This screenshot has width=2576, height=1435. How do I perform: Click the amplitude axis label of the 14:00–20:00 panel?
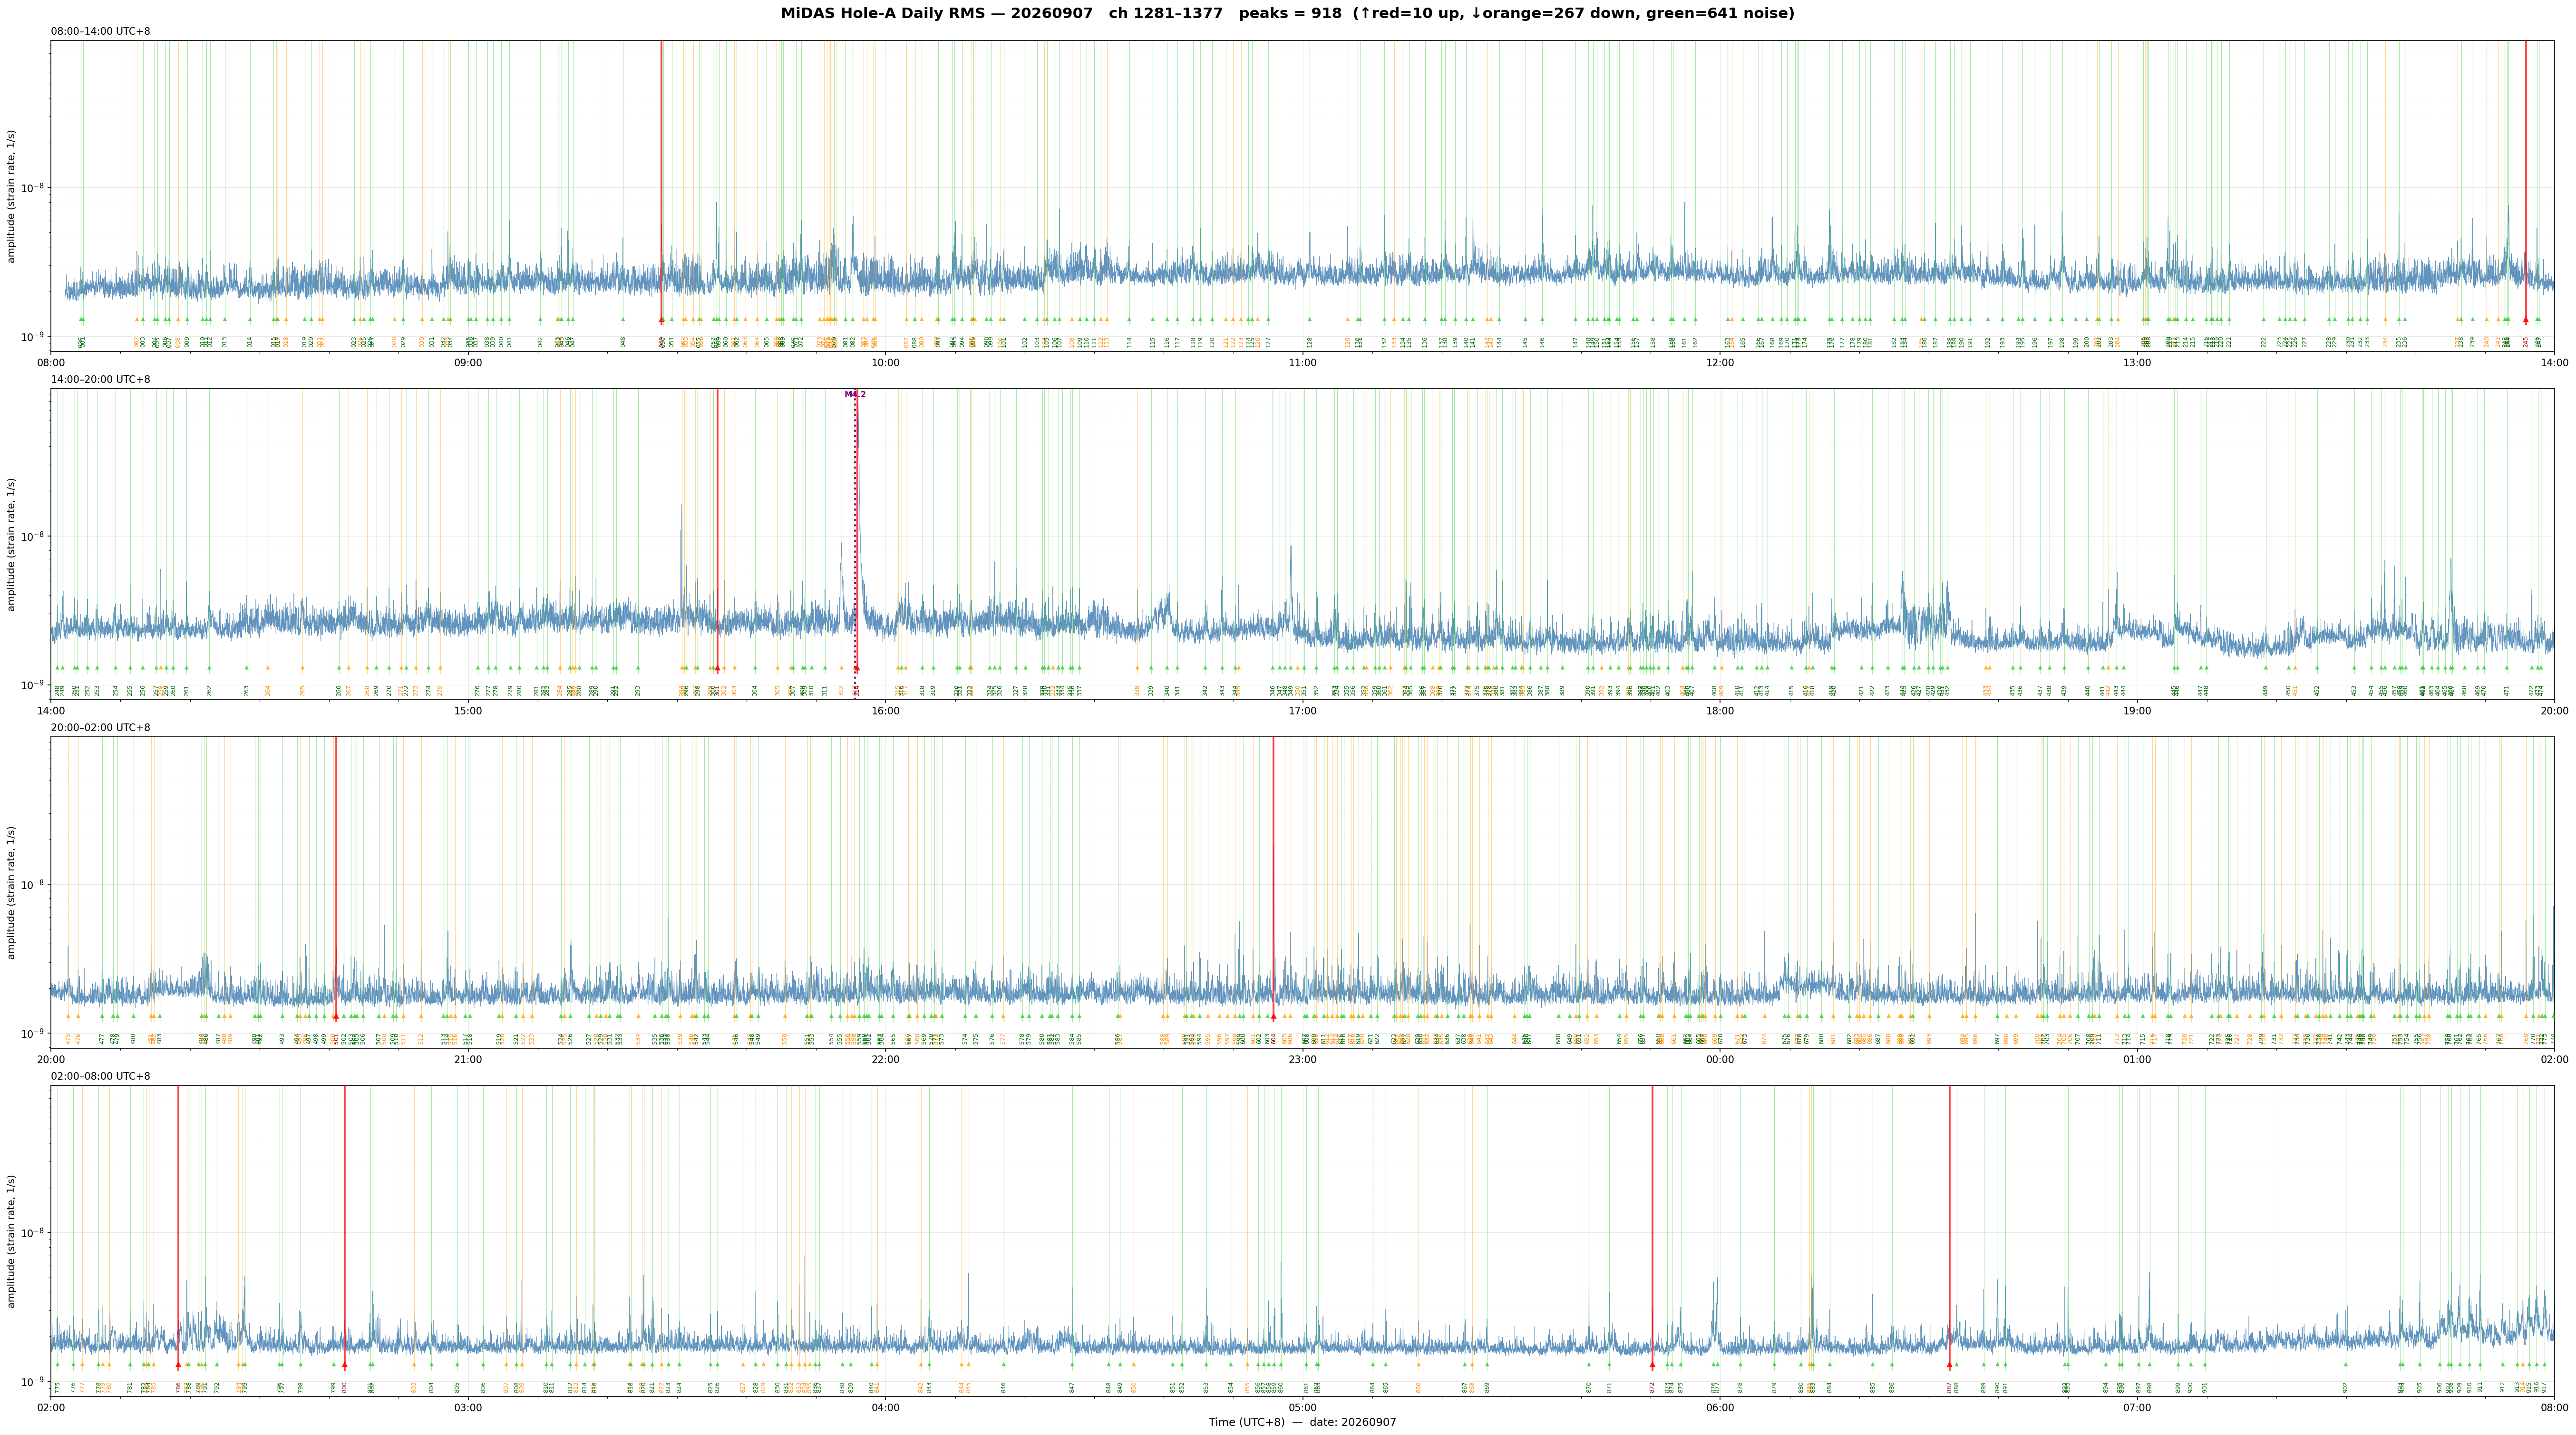pos(12,544)
